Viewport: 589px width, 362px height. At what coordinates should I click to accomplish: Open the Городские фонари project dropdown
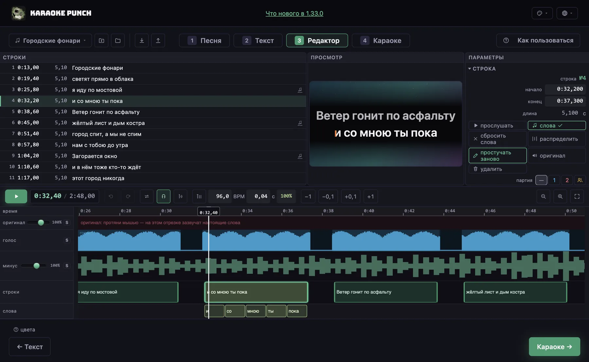[x=50, y=41]
